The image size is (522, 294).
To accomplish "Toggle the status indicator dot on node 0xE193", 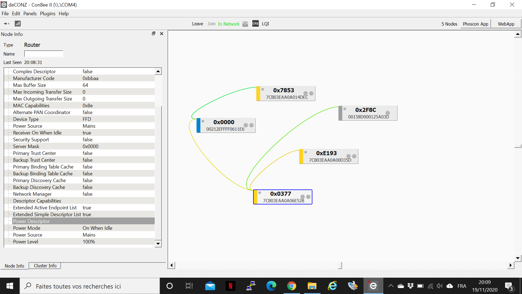I will tap(306, 152).
